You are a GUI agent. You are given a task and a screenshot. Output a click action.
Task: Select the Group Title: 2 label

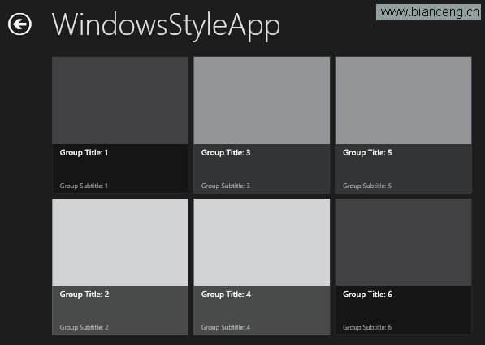pos(84,295)
